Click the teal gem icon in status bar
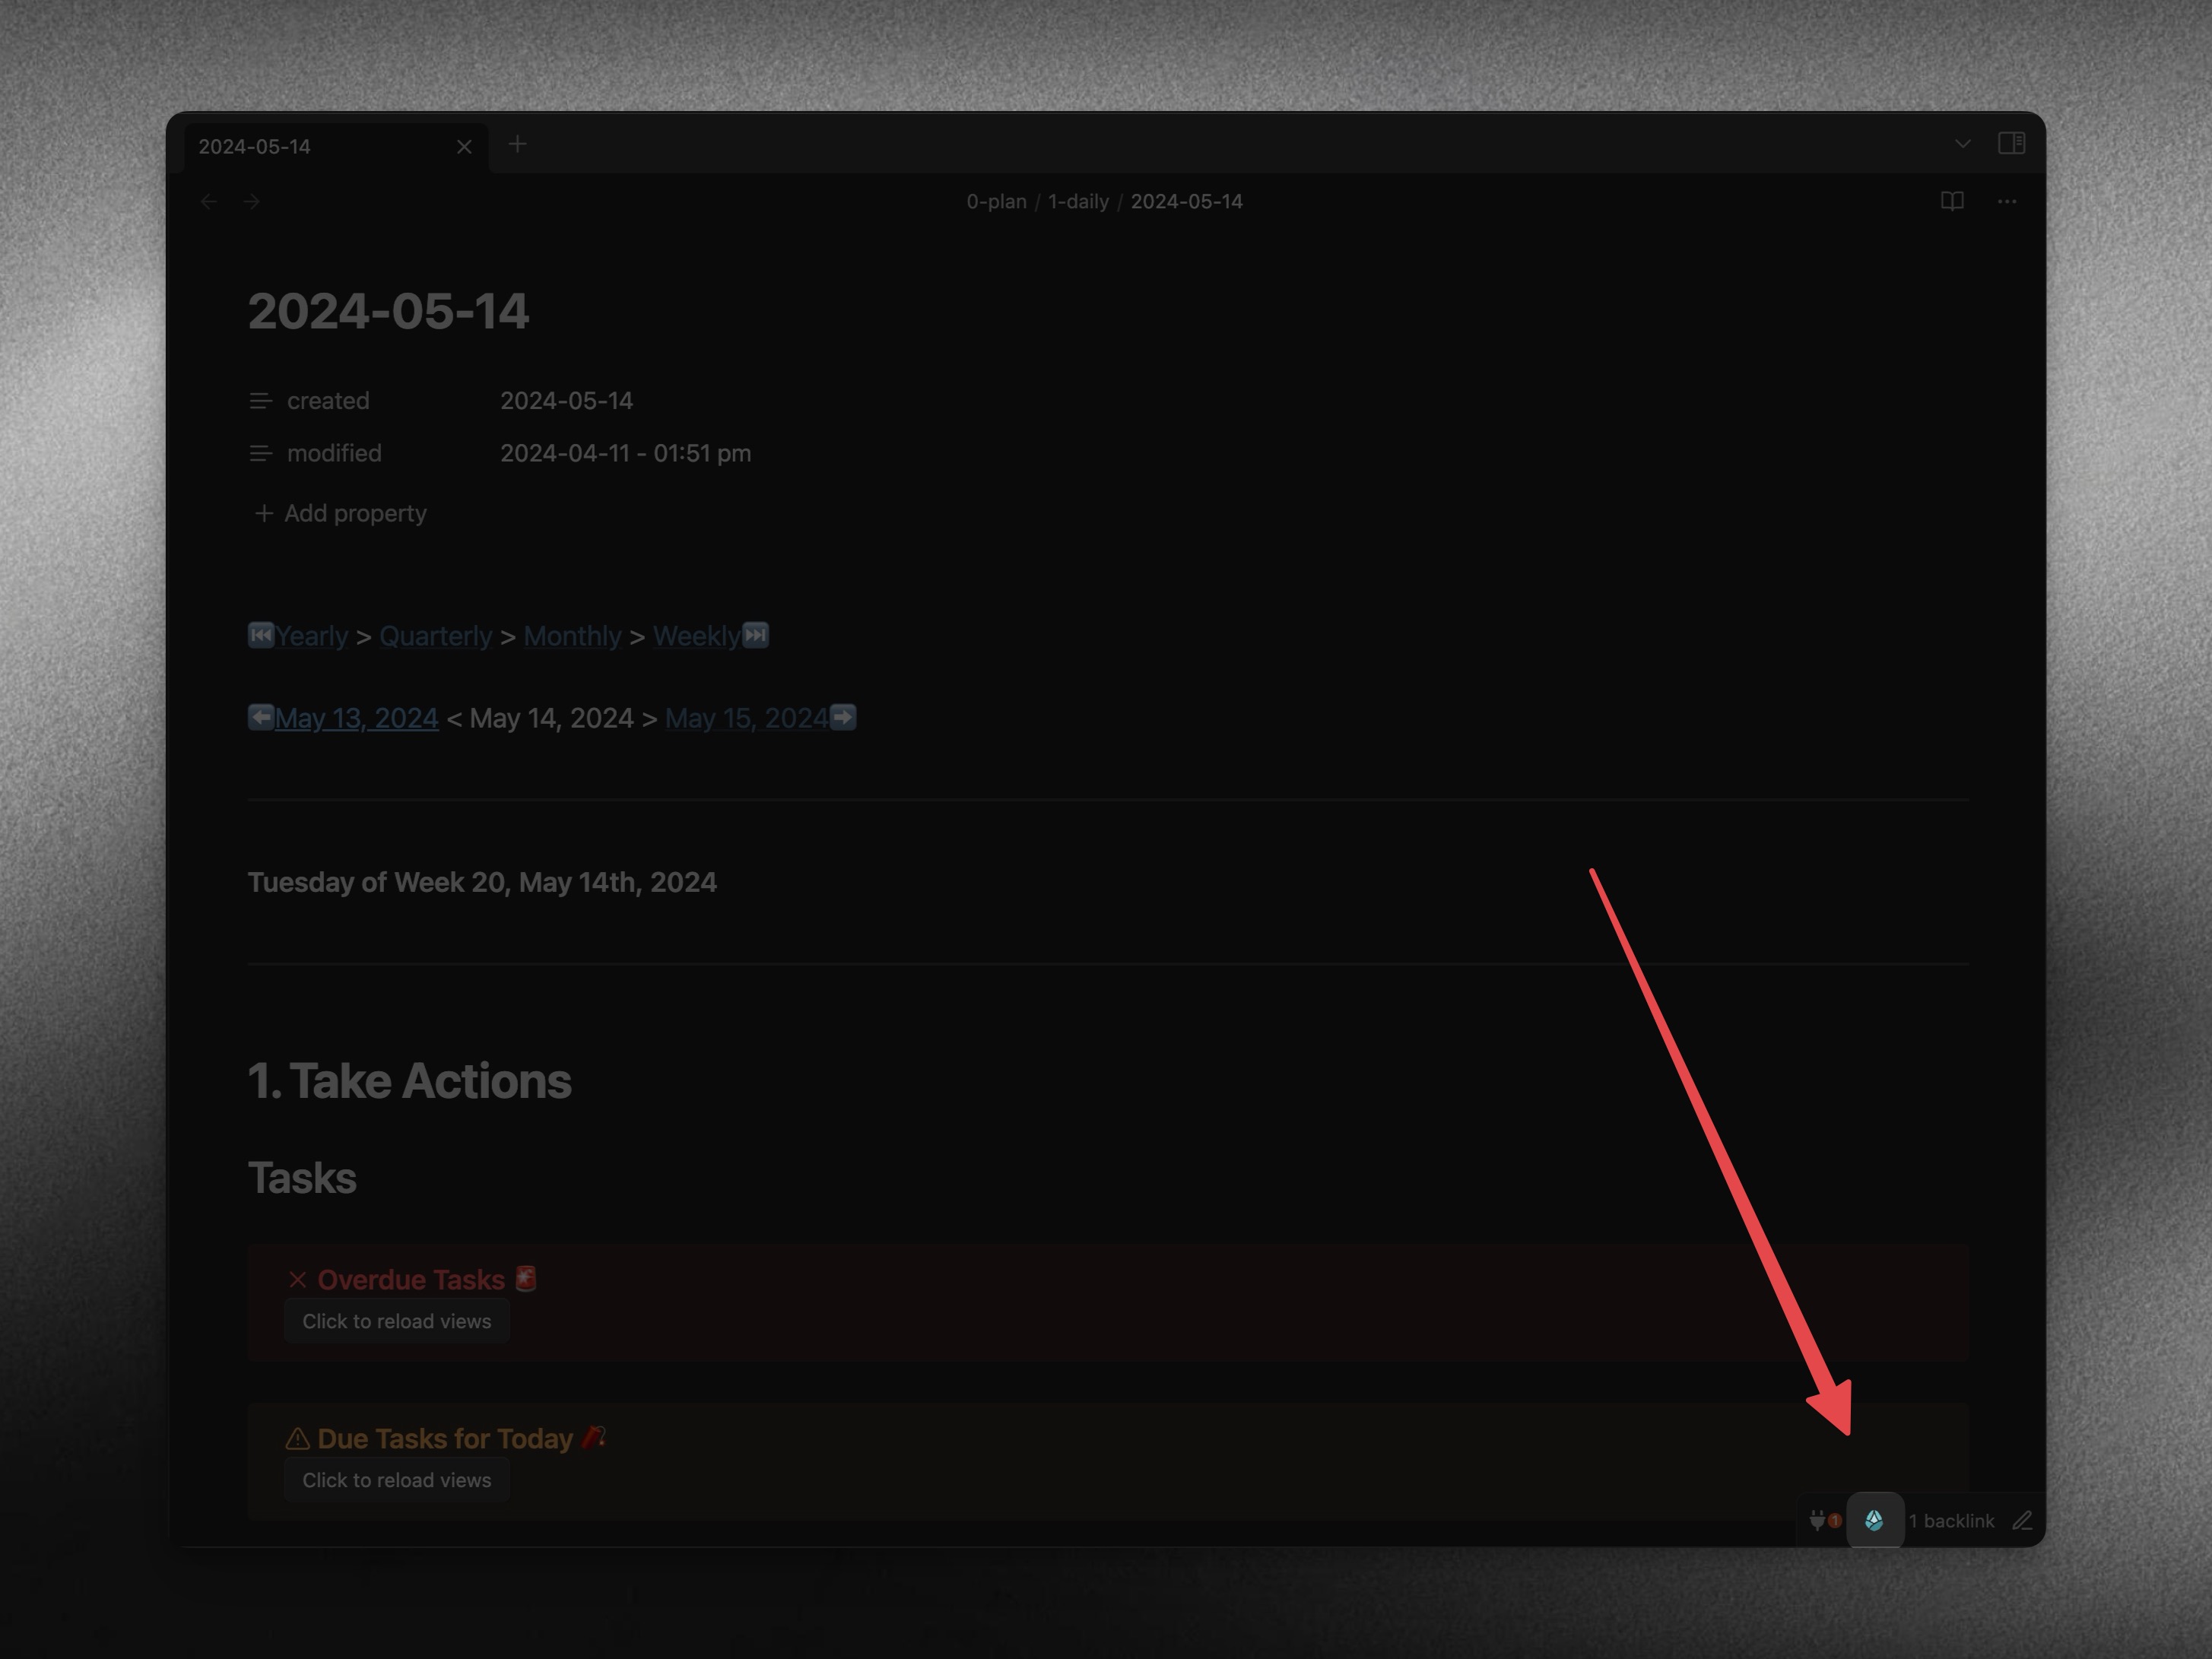The height and width of the screenshot is (1659, 2212). tap(1874, 1520)
